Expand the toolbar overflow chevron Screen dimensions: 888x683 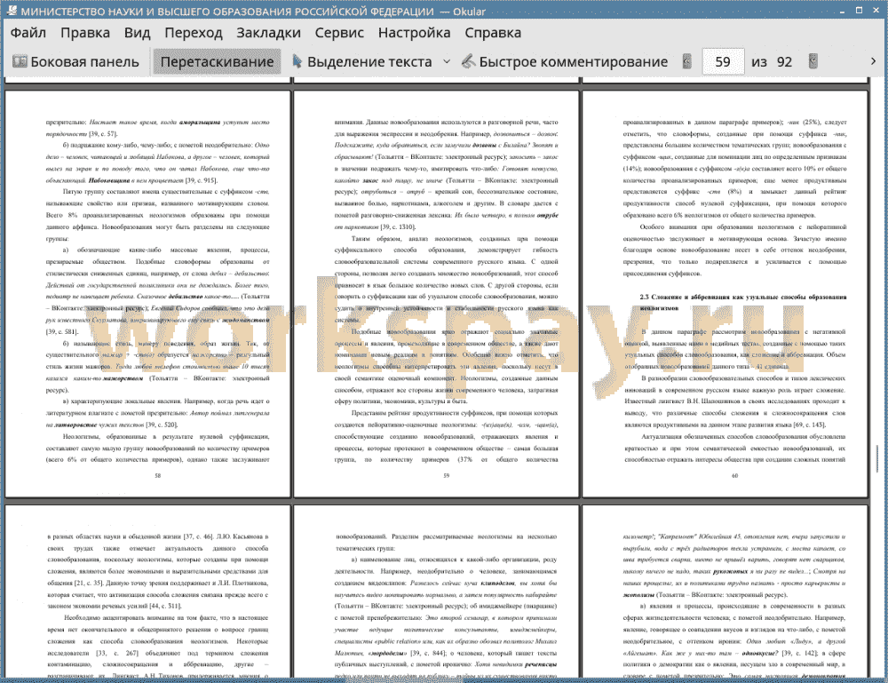click(x=873, y=61)
